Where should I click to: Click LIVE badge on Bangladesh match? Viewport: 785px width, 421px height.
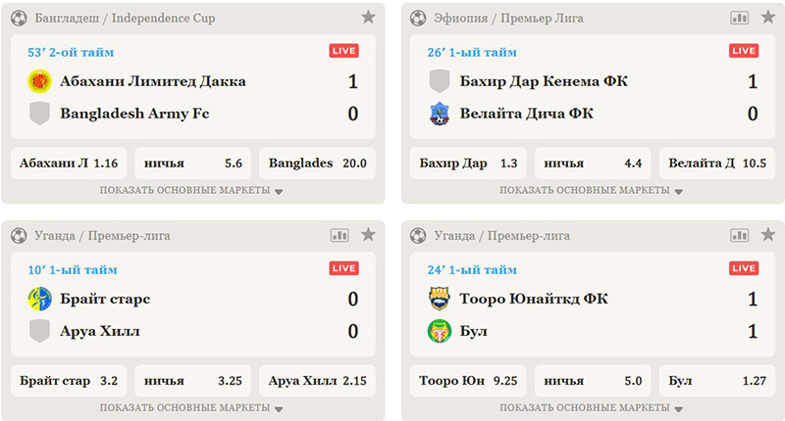343,51
